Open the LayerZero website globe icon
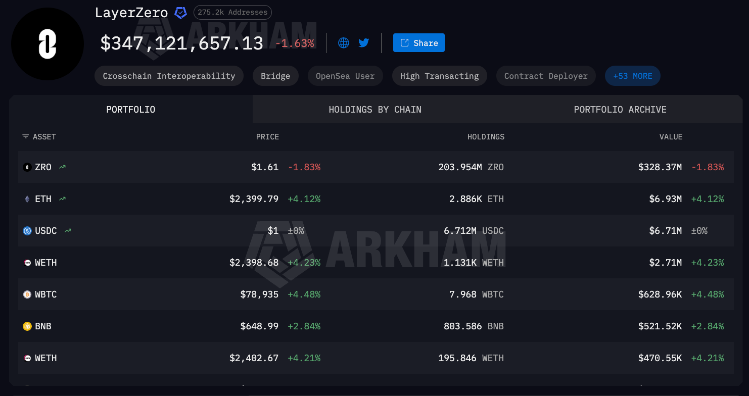 point(344,43)
